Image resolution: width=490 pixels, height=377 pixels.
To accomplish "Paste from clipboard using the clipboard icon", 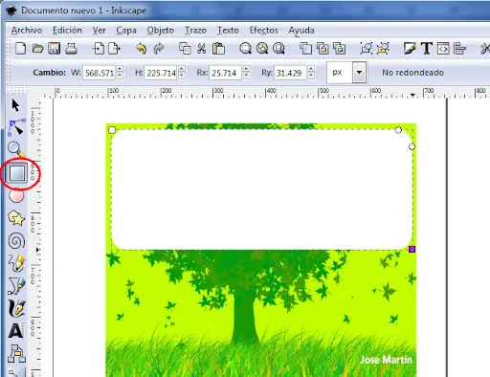I will point(218,49).
